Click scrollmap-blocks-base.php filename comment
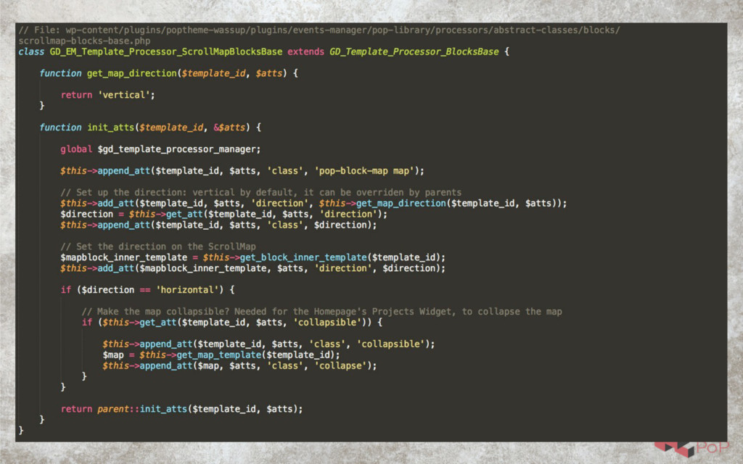 coord(84,41)
